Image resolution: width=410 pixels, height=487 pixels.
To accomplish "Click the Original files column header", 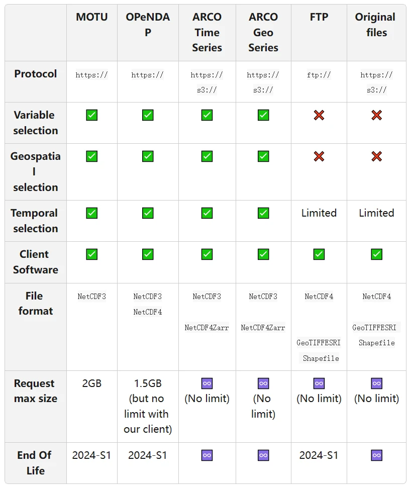I will coord(376,25).
